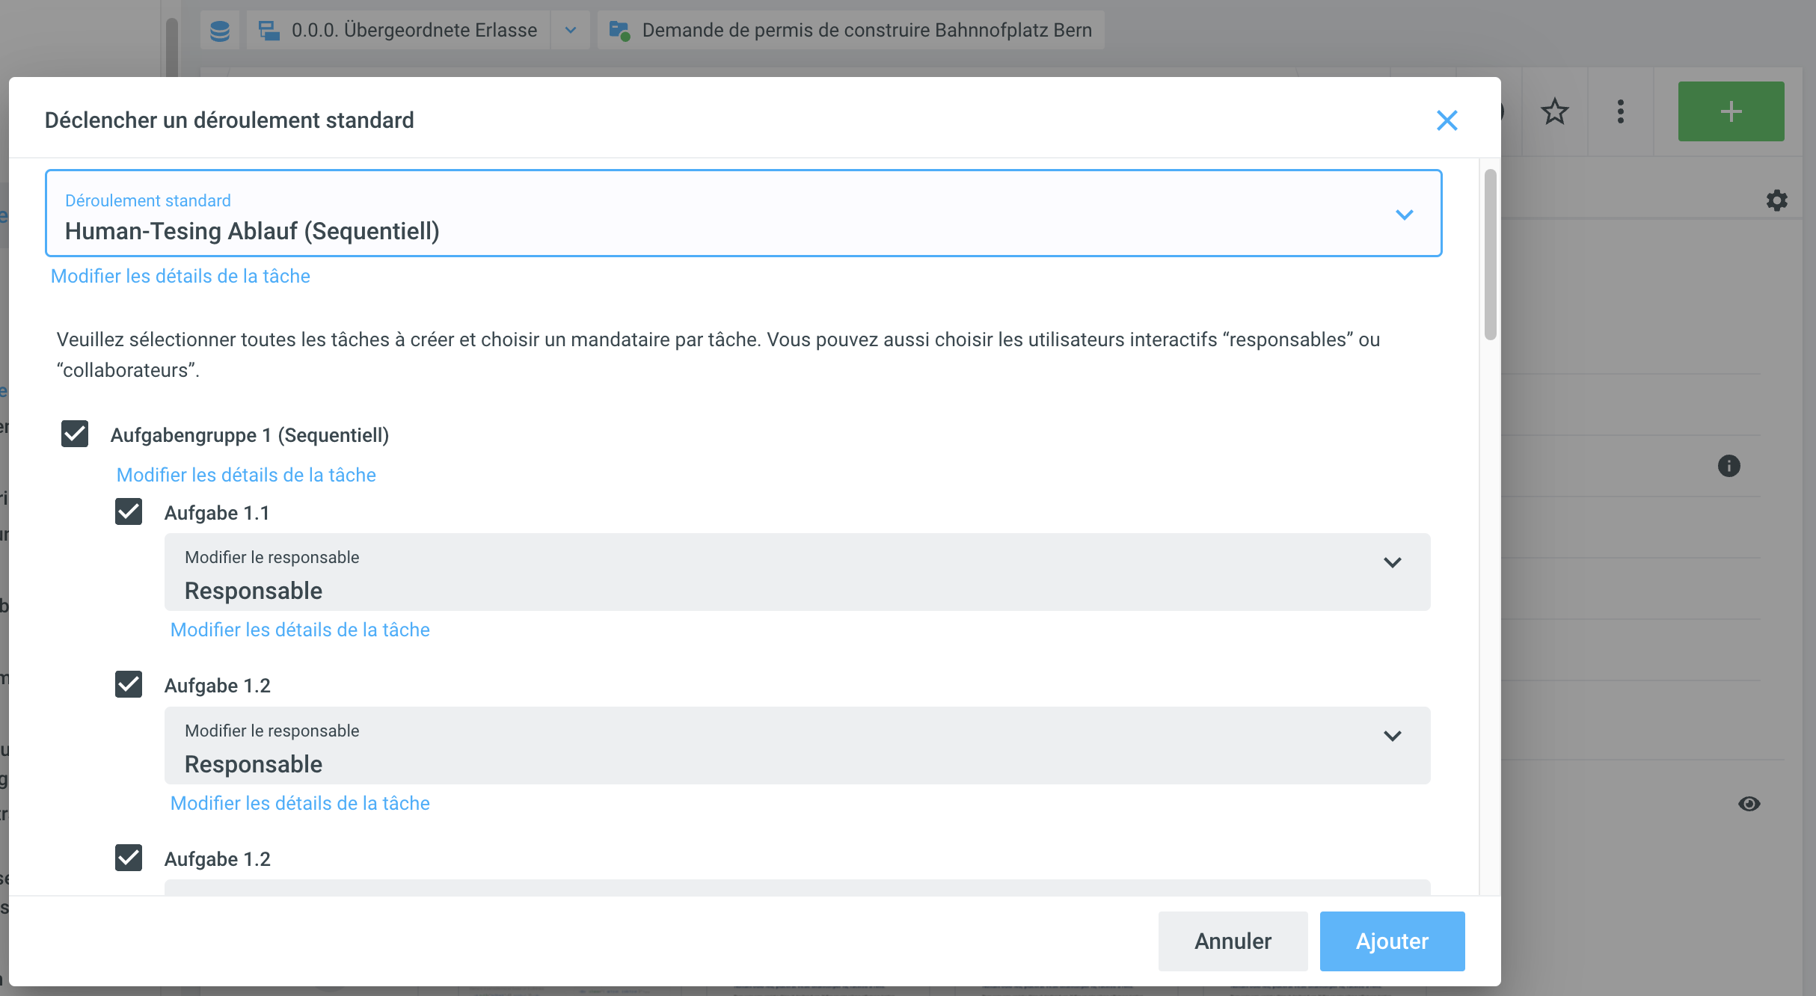Click the info circle icon

[1728, 466]
